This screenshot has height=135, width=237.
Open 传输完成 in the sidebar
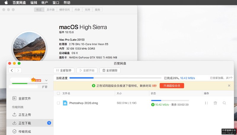coord(30,131)
